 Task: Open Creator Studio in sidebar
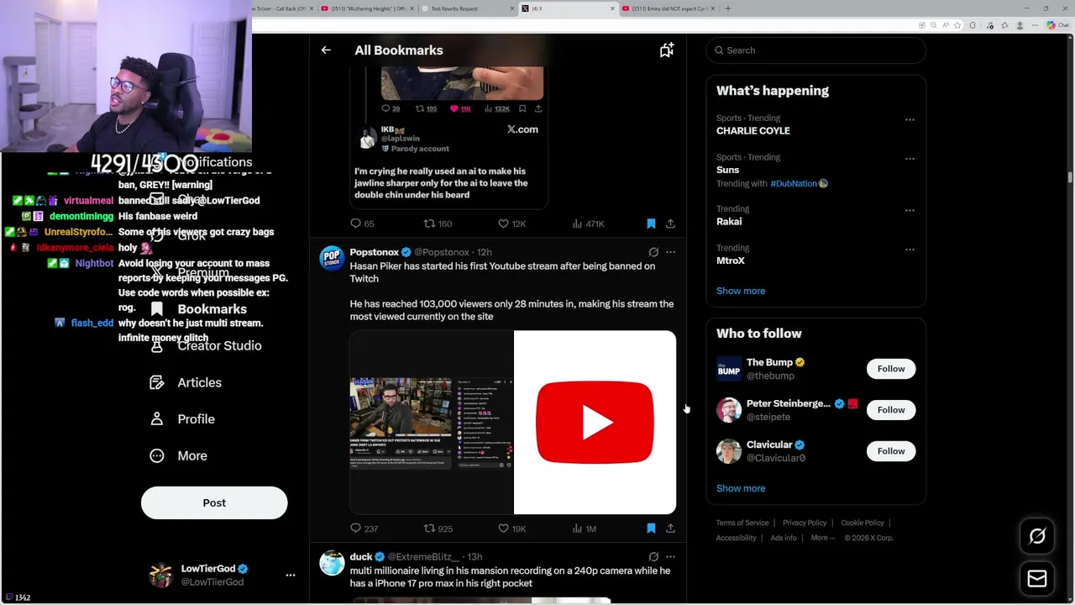207,345
